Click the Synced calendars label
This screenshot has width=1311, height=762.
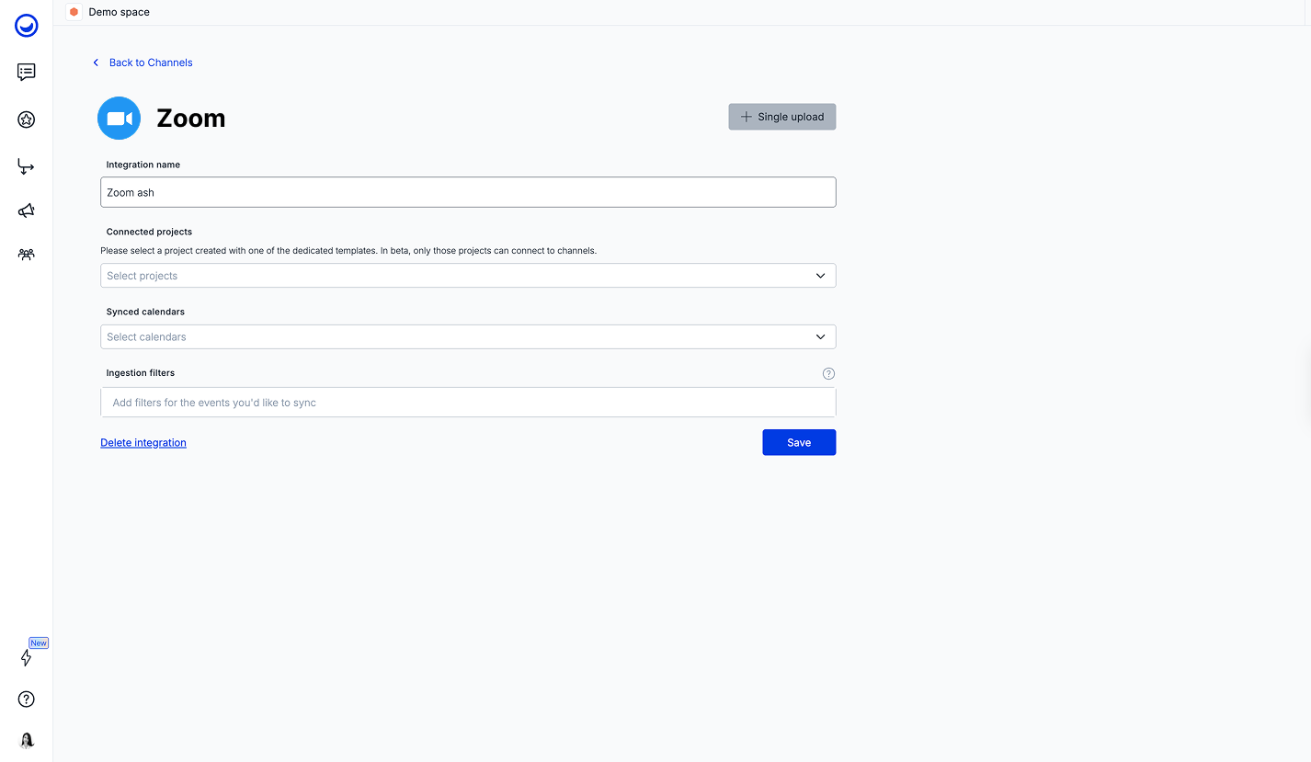(x=145, y=312)
